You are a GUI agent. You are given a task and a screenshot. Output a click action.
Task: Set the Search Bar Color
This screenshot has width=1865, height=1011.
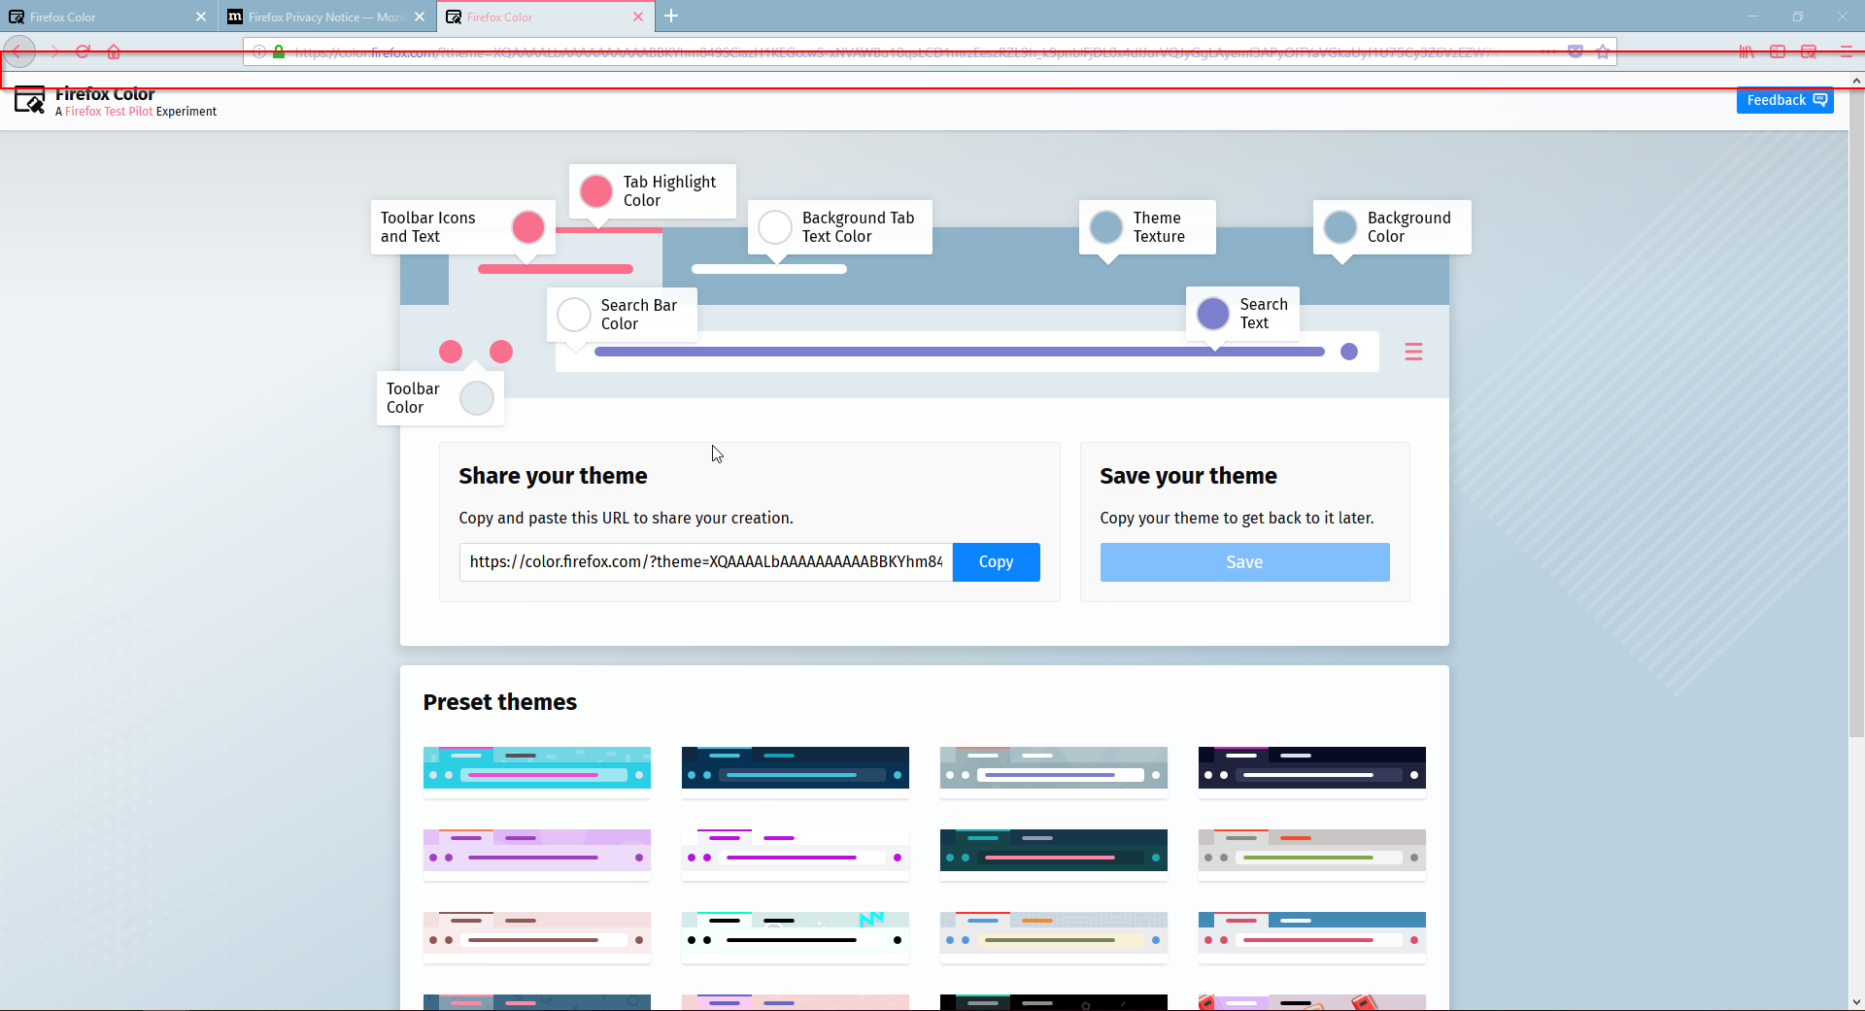tap(574, 315)
